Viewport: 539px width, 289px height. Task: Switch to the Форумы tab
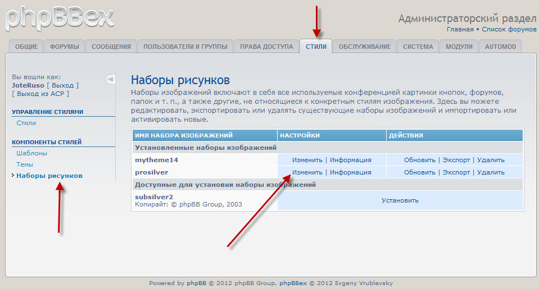click(x=64, y=47)
